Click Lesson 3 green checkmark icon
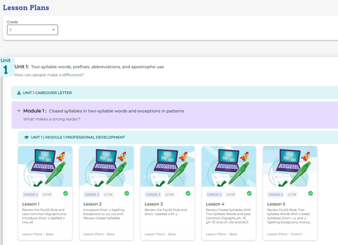Viewport: 338px width, 245px height. point(188,193)
